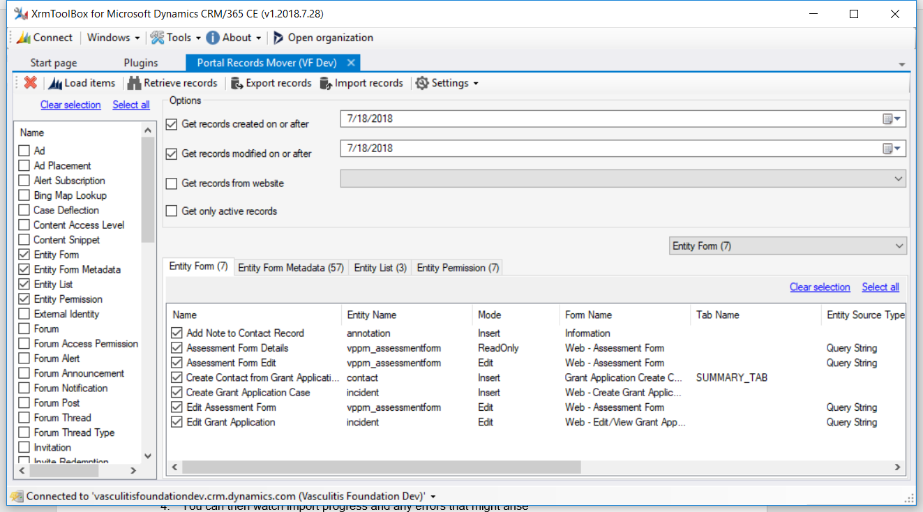Click scroll-right arrow of records grid

click(x=899, y=467)
